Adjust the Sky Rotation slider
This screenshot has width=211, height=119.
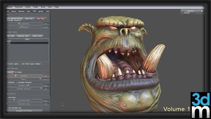point(24,27)
